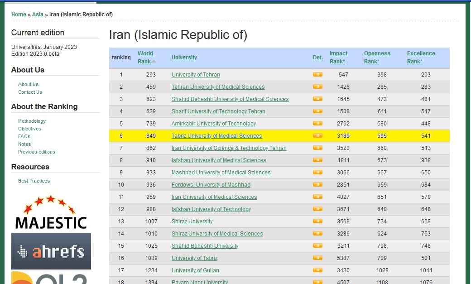
Task: Go to Home breadcrumb link
Action: coord(19,14)
